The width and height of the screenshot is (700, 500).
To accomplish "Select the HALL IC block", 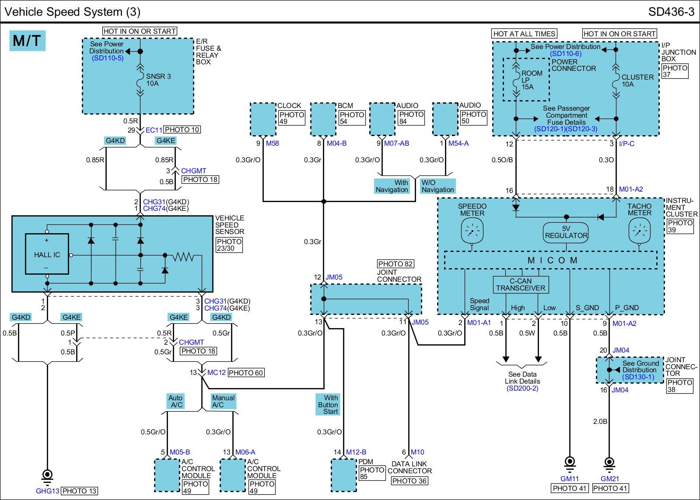I will click(x=47, y=254).
